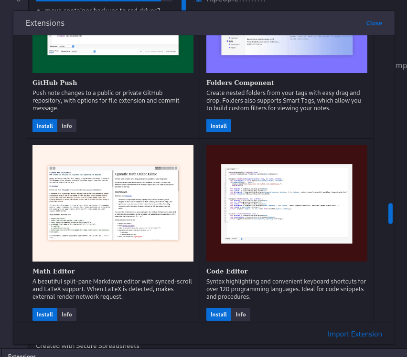Click the Code Editor title

pos(227,271)
